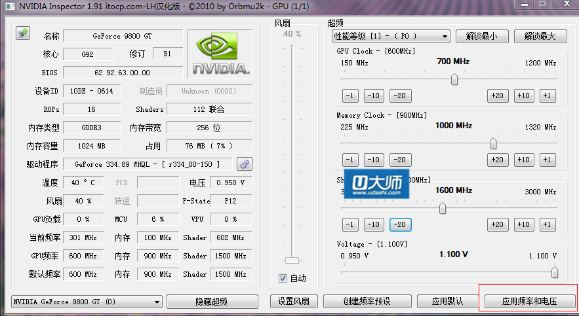The image size is (579, 316).
Task: Decrease Shader Clock by 10 MHz
Action: point(374,224)
